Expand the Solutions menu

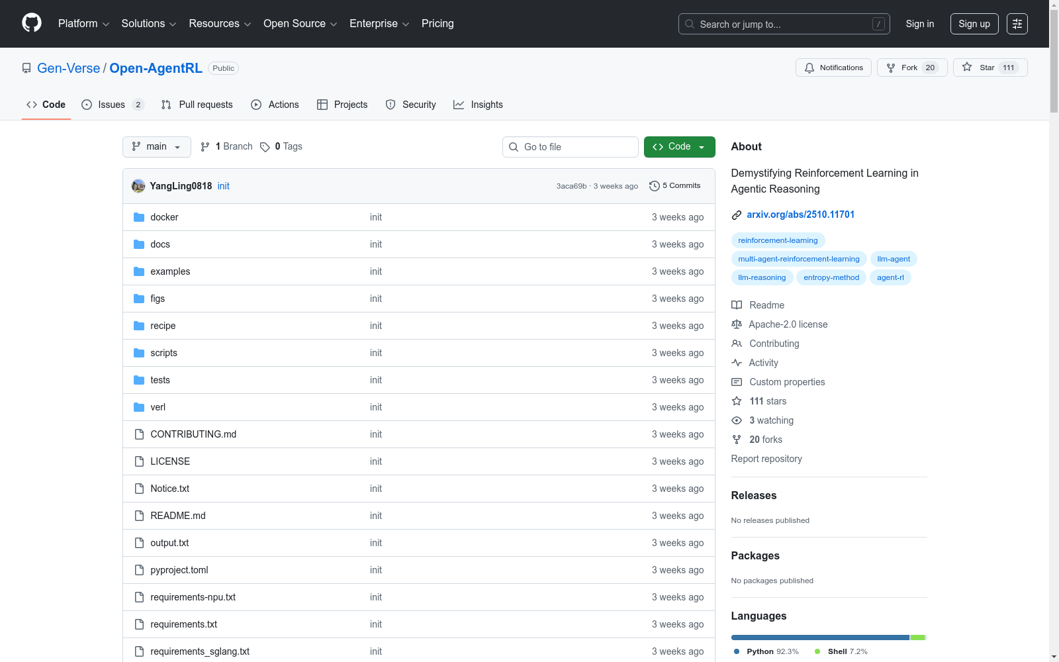[x=149, y=24]
